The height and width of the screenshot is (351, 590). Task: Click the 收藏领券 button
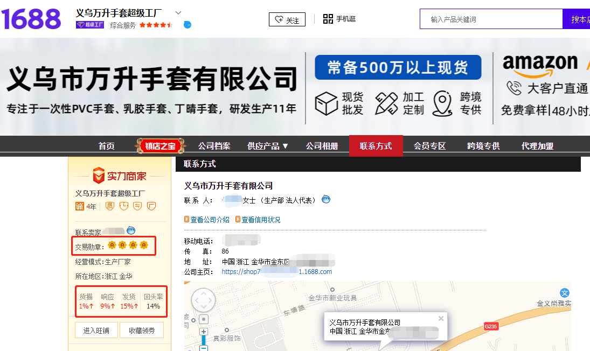142,331
